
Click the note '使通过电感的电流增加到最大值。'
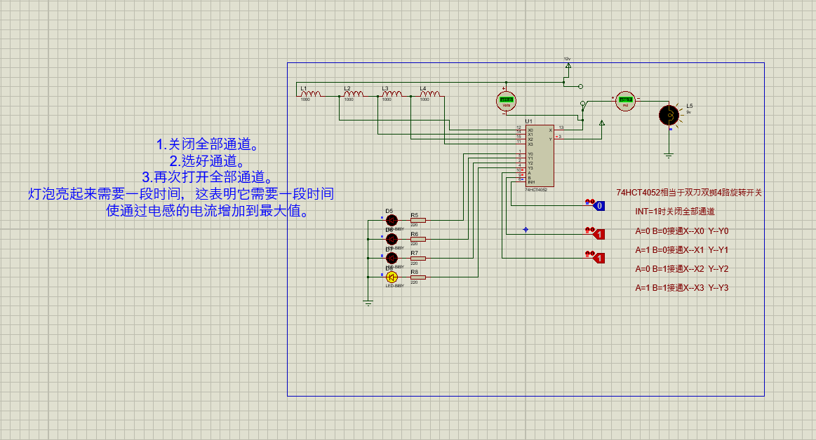point(208,210)
